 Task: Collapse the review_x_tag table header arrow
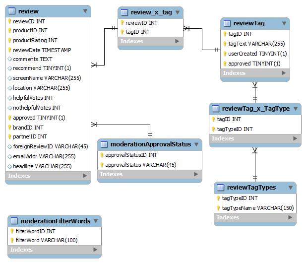[177, 12]
